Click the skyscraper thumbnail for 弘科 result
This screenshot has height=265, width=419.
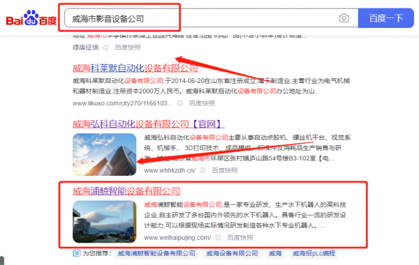105,155
